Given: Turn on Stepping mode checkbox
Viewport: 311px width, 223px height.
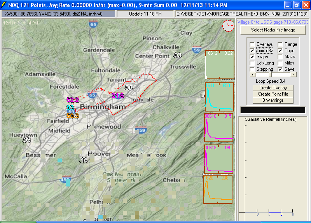Looking at the screenshot, I should (x=252, y=69).
